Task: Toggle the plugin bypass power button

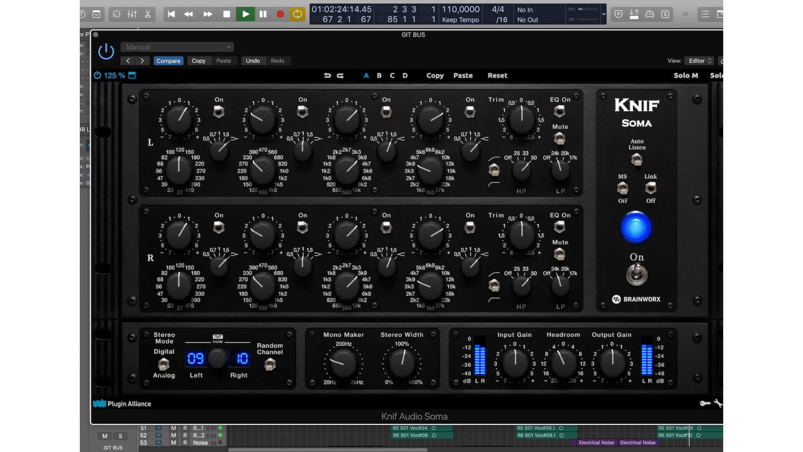Action: pyautogui.click(x=106, y=51)
